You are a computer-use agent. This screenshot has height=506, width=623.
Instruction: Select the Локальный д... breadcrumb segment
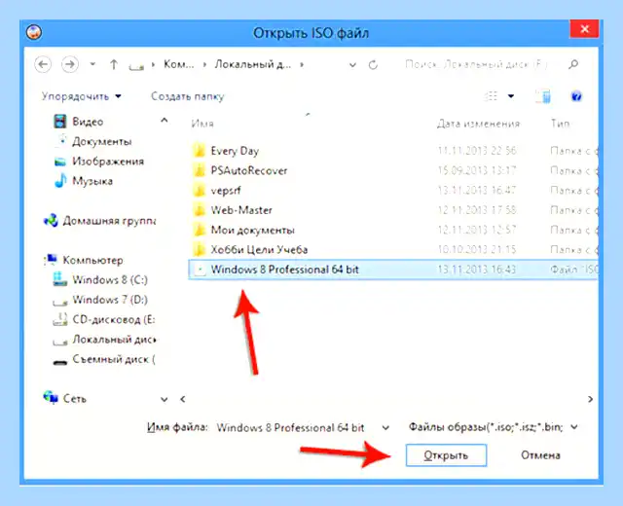pos(253,64)
